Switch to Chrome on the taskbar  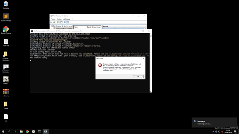tap(27, 132)
